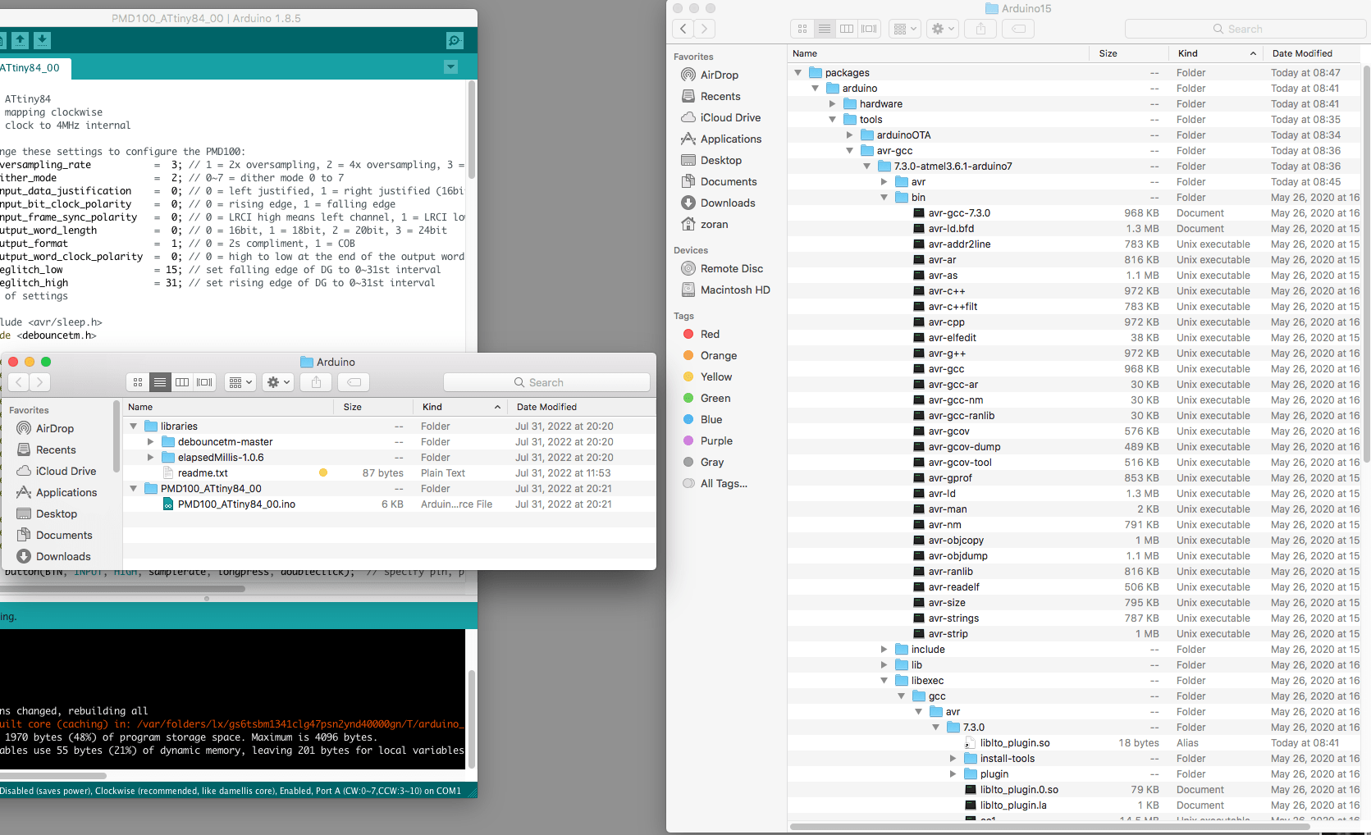Switch Arduino15 window to cover flow view
The image size is (1371, 835).
point(869,29)
